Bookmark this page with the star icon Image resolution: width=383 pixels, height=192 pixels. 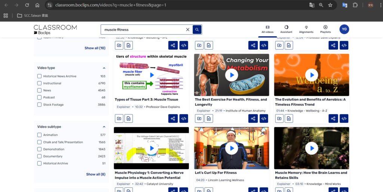click(x=330, y=5)
